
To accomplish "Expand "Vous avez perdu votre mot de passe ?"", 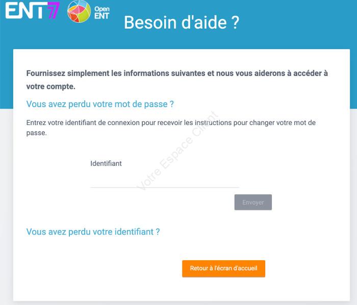I will coord(100,104).
